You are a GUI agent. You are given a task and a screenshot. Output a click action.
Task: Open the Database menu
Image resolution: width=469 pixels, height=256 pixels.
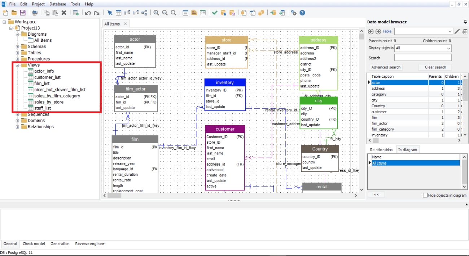(x=58, y=4)
